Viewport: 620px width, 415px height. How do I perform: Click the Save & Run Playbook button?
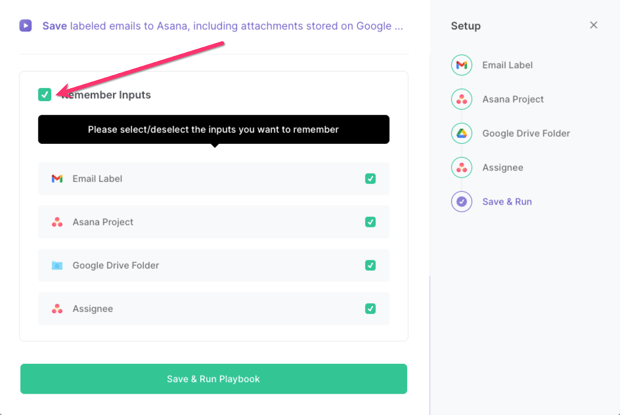(x=213, y=379)
